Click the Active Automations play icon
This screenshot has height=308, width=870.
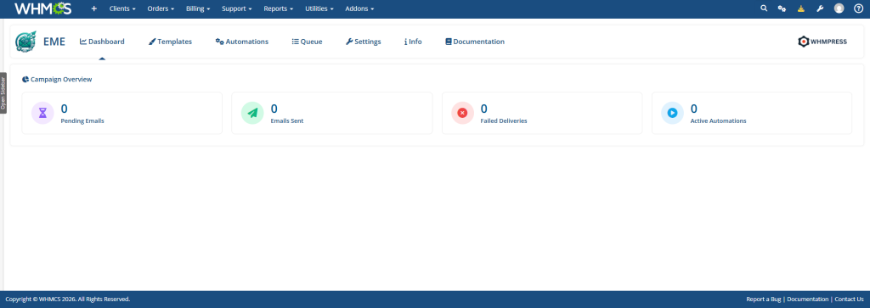pos(672,113)
